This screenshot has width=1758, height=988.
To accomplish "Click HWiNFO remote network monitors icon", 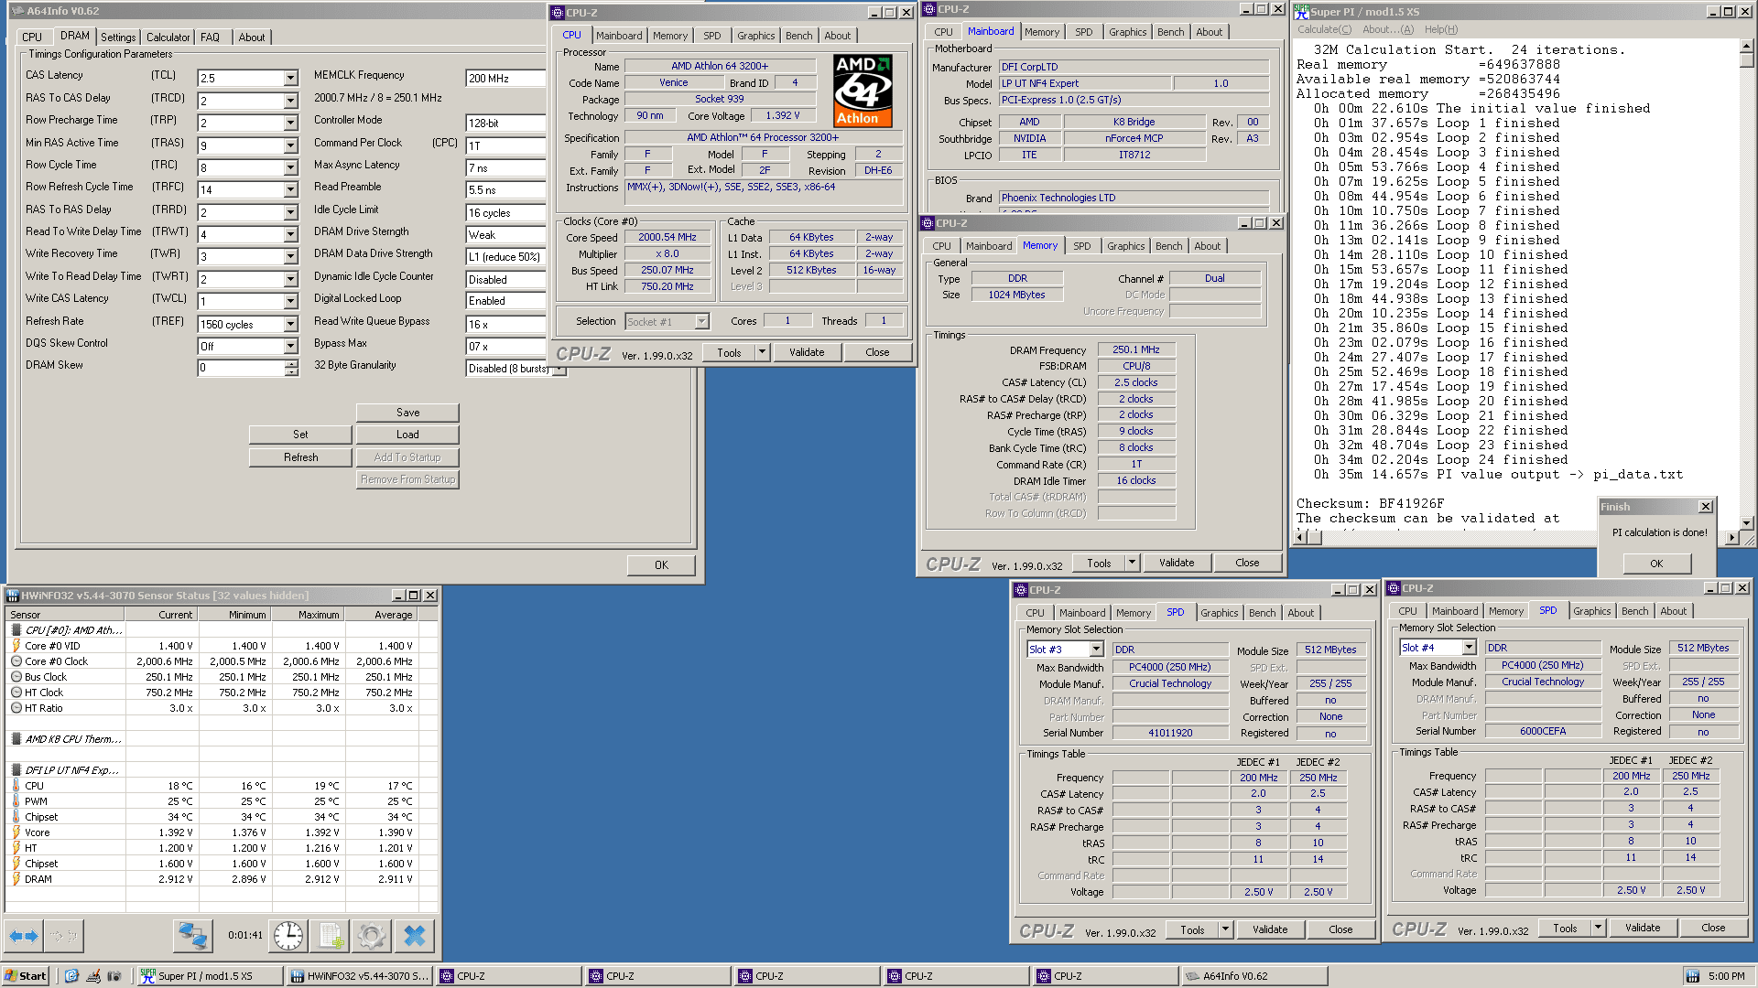I will [x=193, y=936].
